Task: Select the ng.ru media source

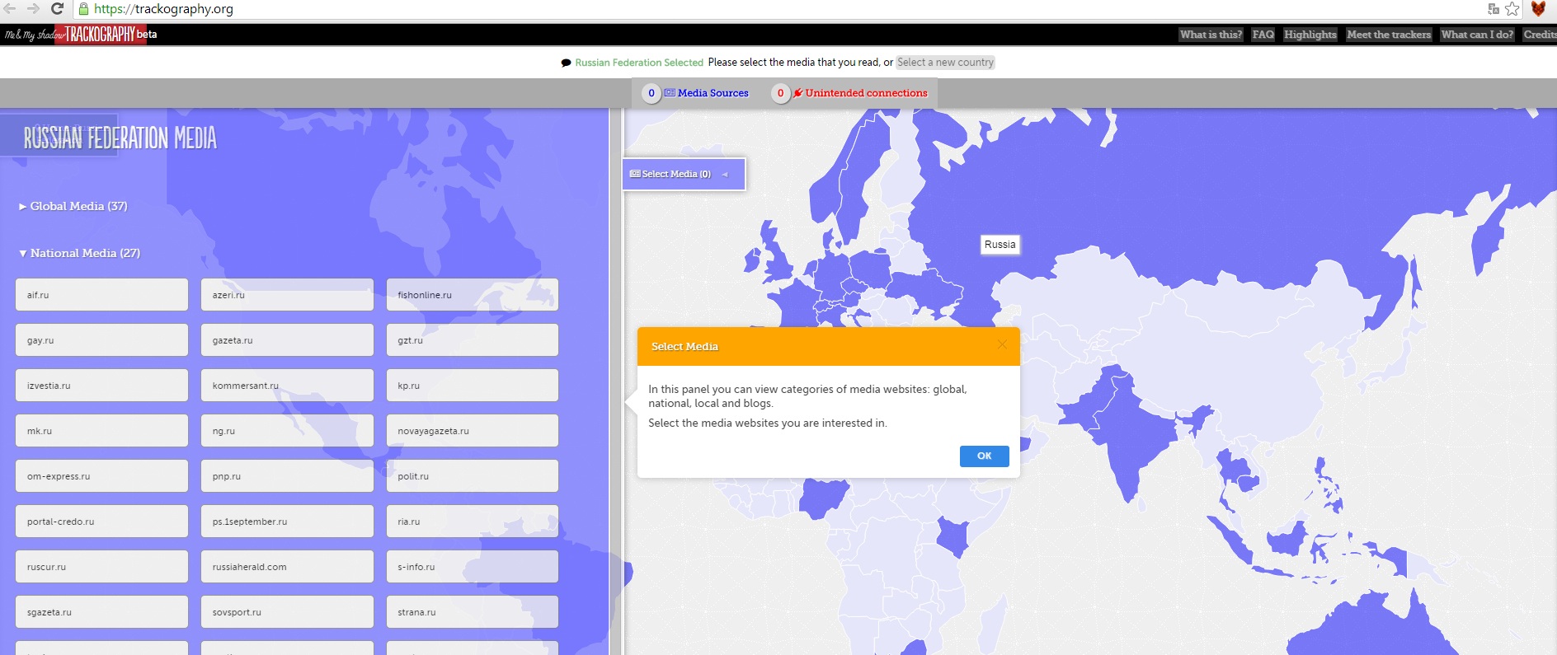Action: pos(287,431)
